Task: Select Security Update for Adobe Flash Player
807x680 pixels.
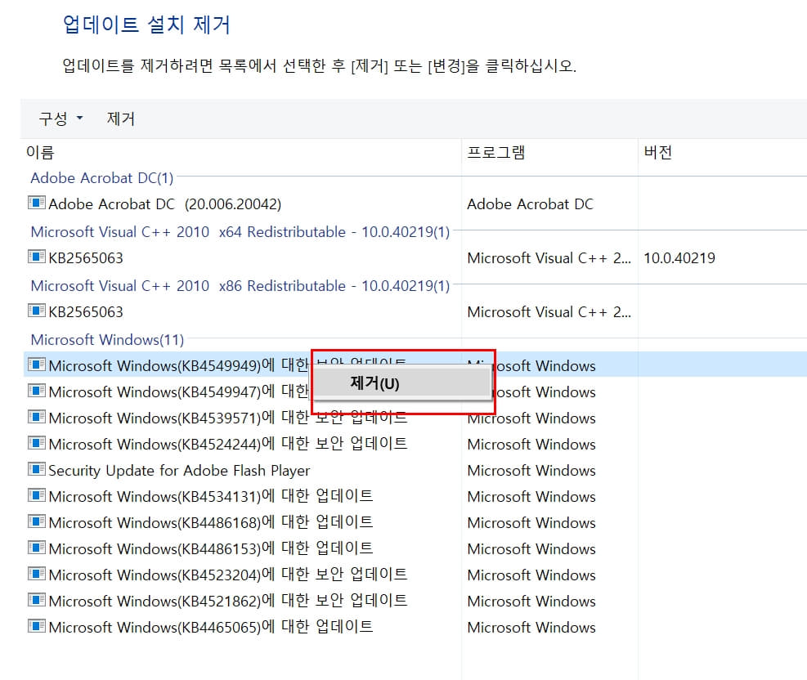Action: 179,471
